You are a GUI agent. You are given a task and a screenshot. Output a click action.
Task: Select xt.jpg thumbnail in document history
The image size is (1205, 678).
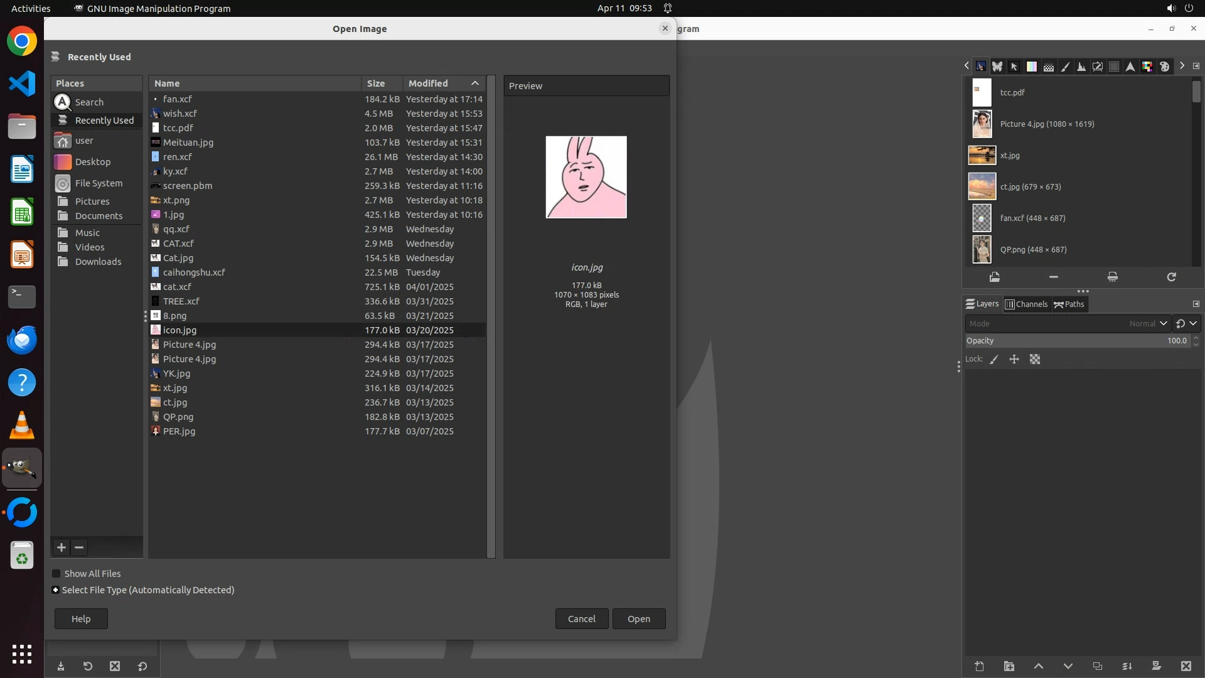(982, 155)
